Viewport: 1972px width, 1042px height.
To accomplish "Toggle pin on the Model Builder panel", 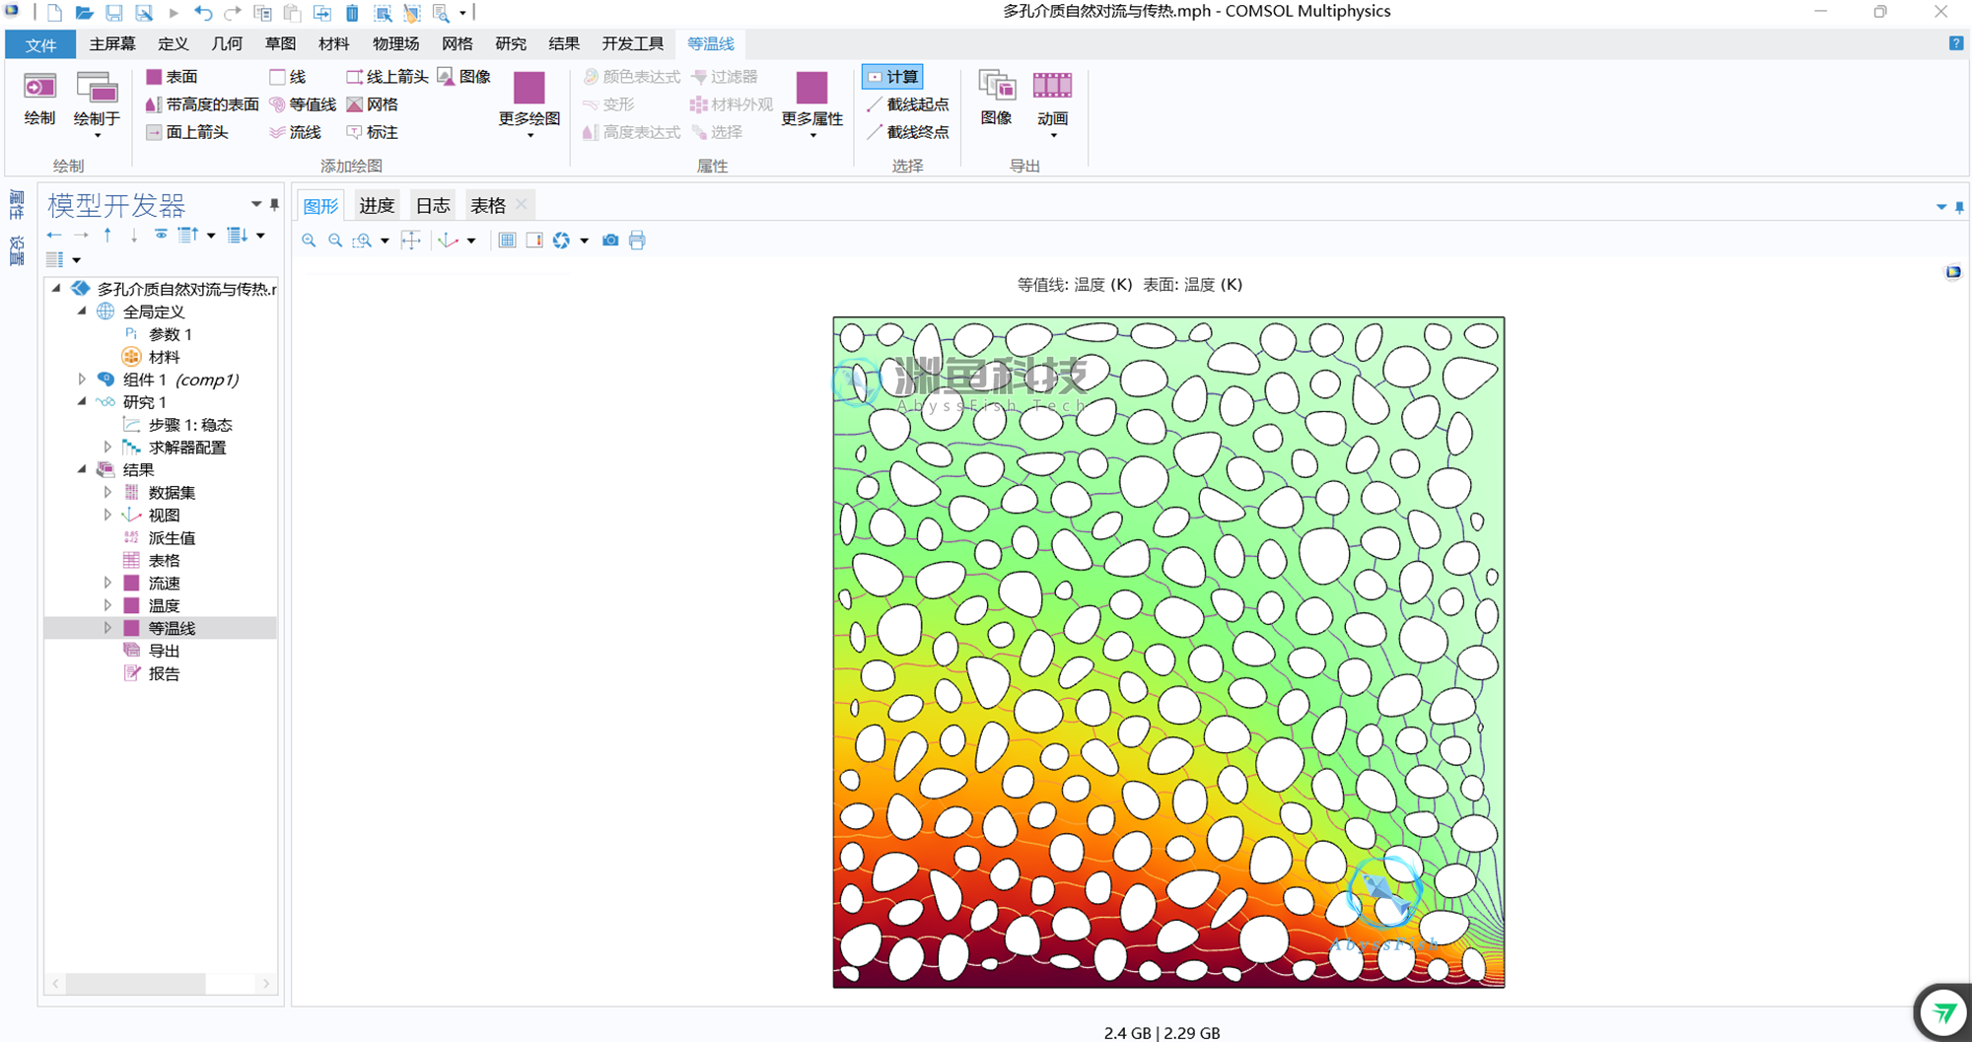I will pos(274,205).
